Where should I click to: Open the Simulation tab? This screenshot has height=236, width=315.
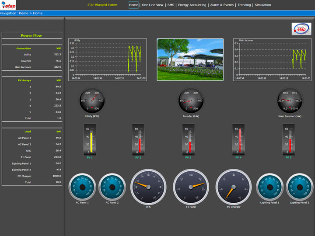(x=263, y=5)
